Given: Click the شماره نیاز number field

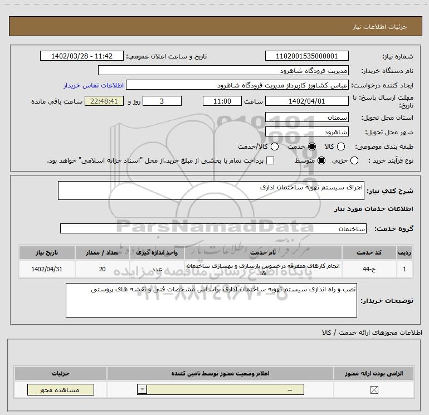Looking at the screenshot, I should (x=306, y=56).
